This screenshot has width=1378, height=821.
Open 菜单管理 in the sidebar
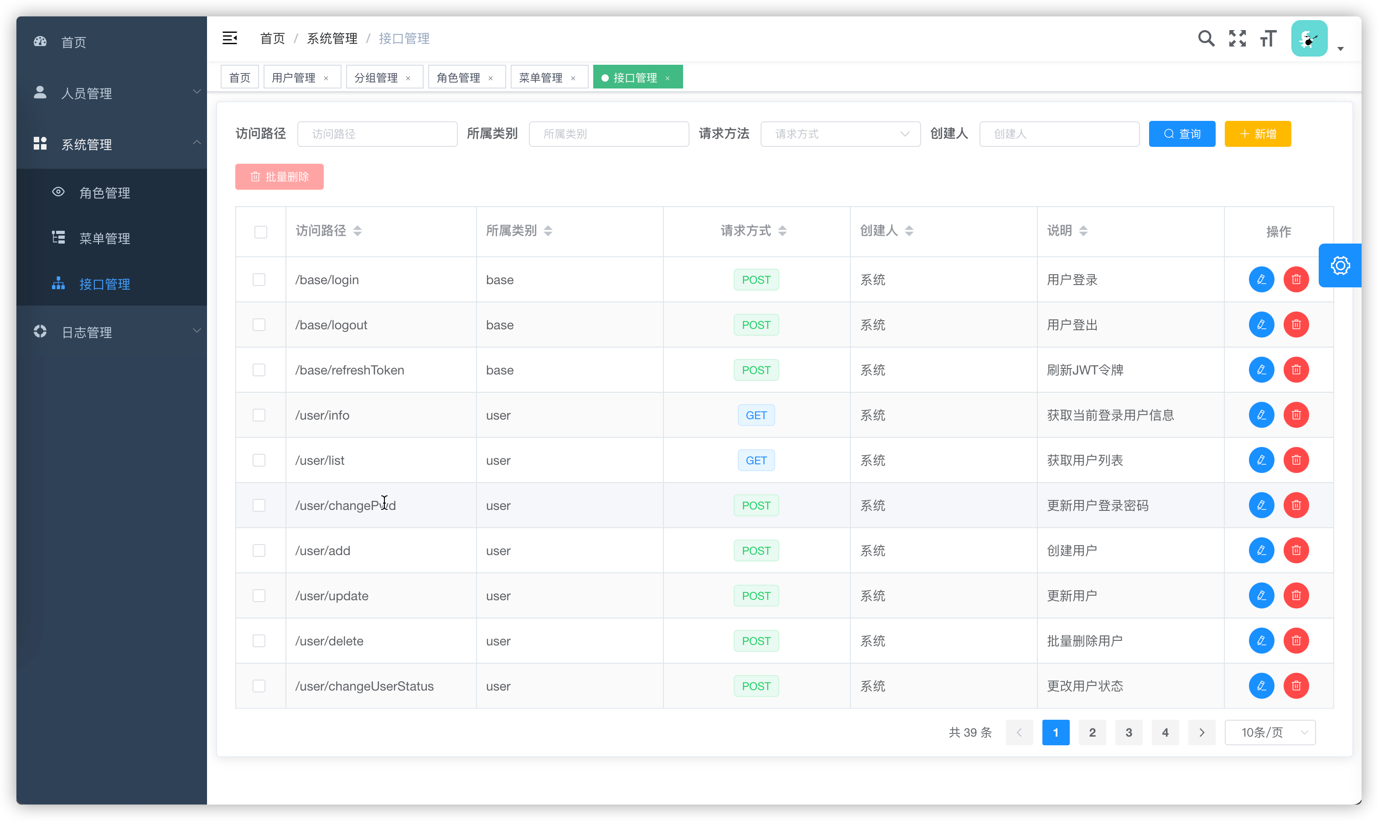point(104,239)
